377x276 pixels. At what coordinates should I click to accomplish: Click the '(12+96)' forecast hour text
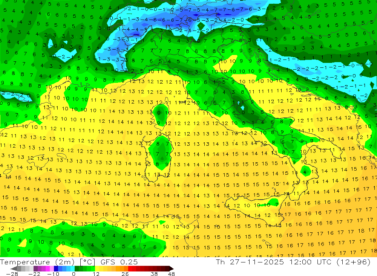click(x=354, y=262)
